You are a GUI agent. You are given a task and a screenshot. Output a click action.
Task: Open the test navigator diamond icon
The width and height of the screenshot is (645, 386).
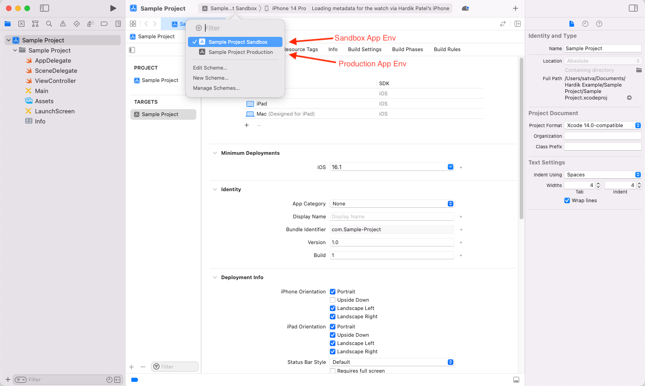[x=76, y=24]
